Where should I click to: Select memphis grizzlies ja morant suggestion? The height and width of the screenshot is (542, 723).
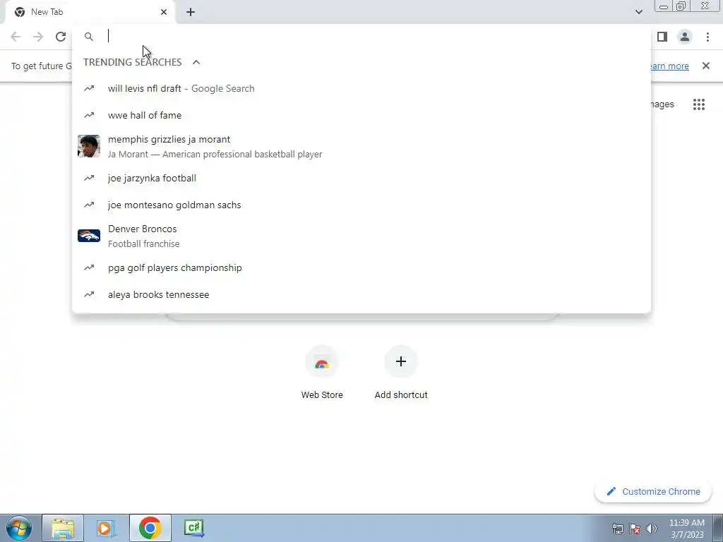(x=361, y=147)
